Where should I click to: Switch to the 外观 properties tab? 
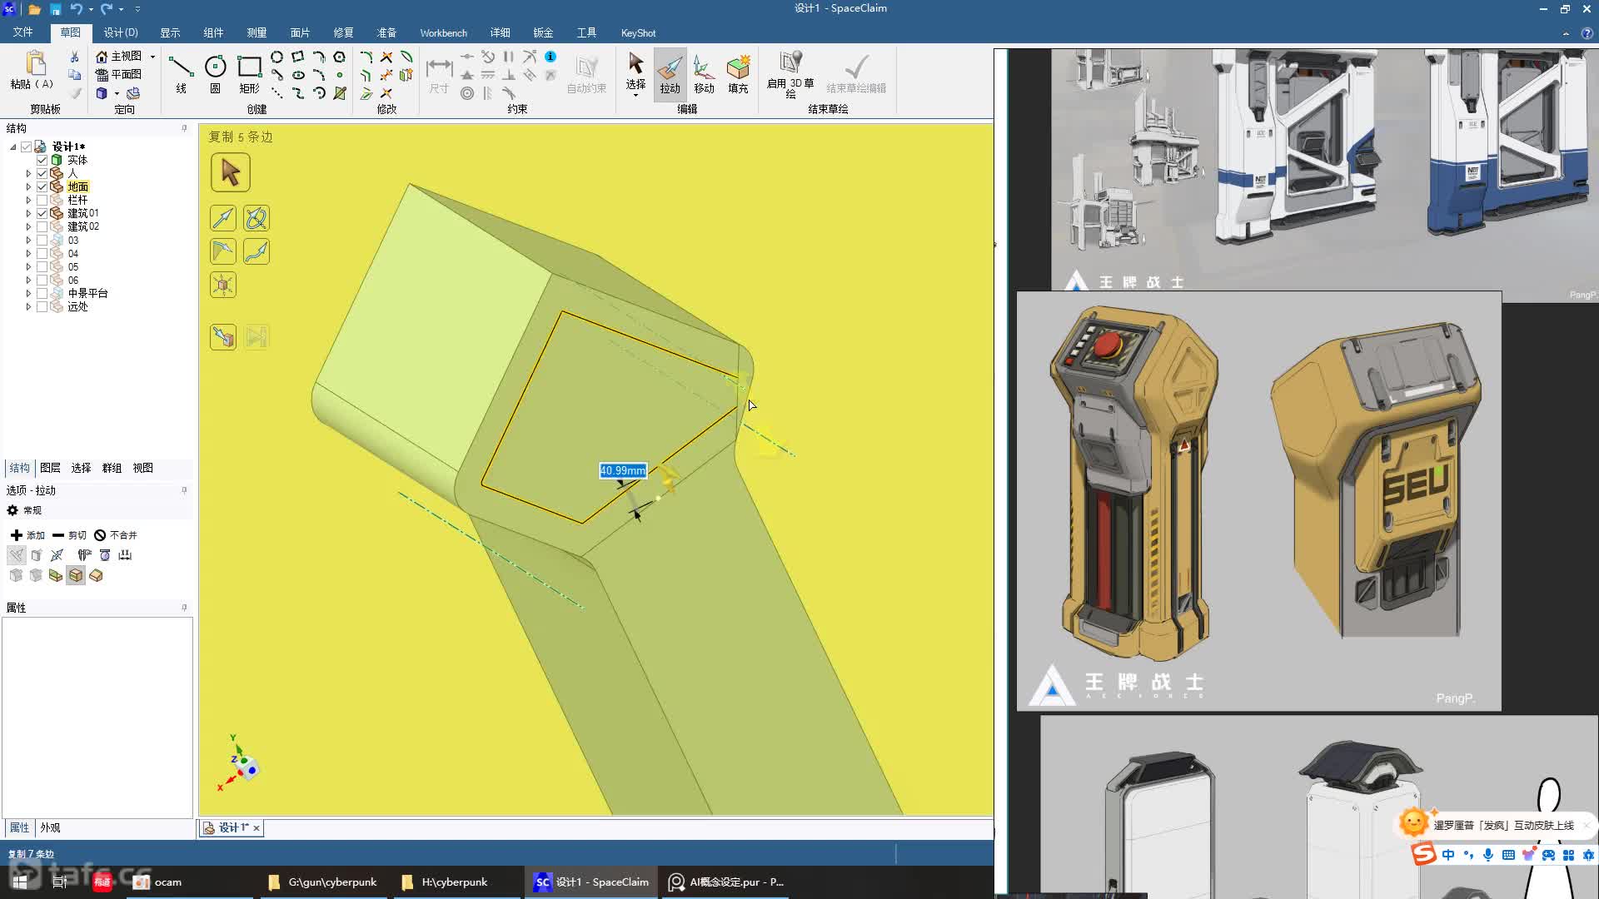[x=50, y=827]
